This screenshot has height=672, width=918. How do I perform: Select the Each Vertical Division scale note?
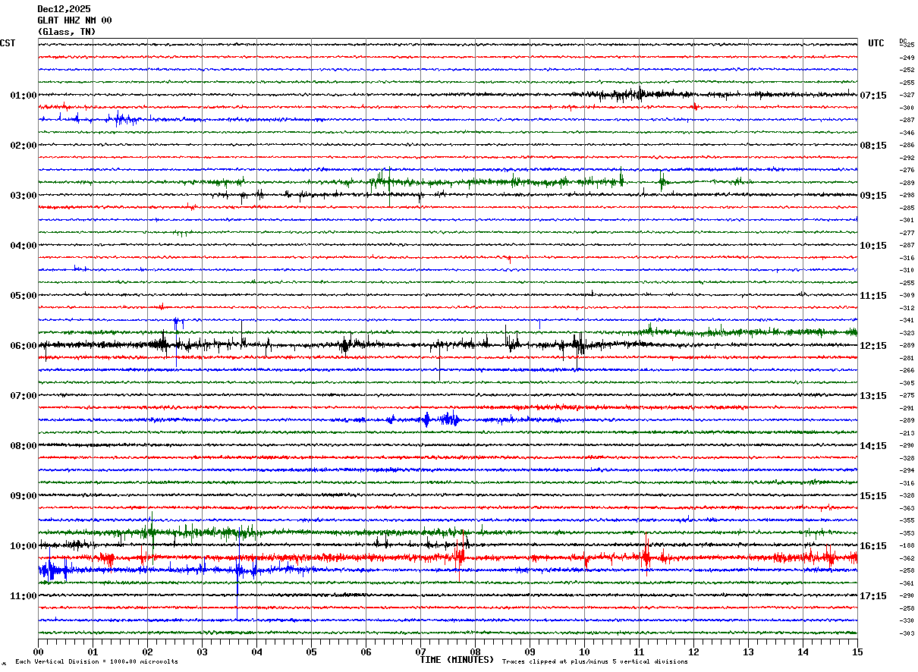[x=96, y=662]
